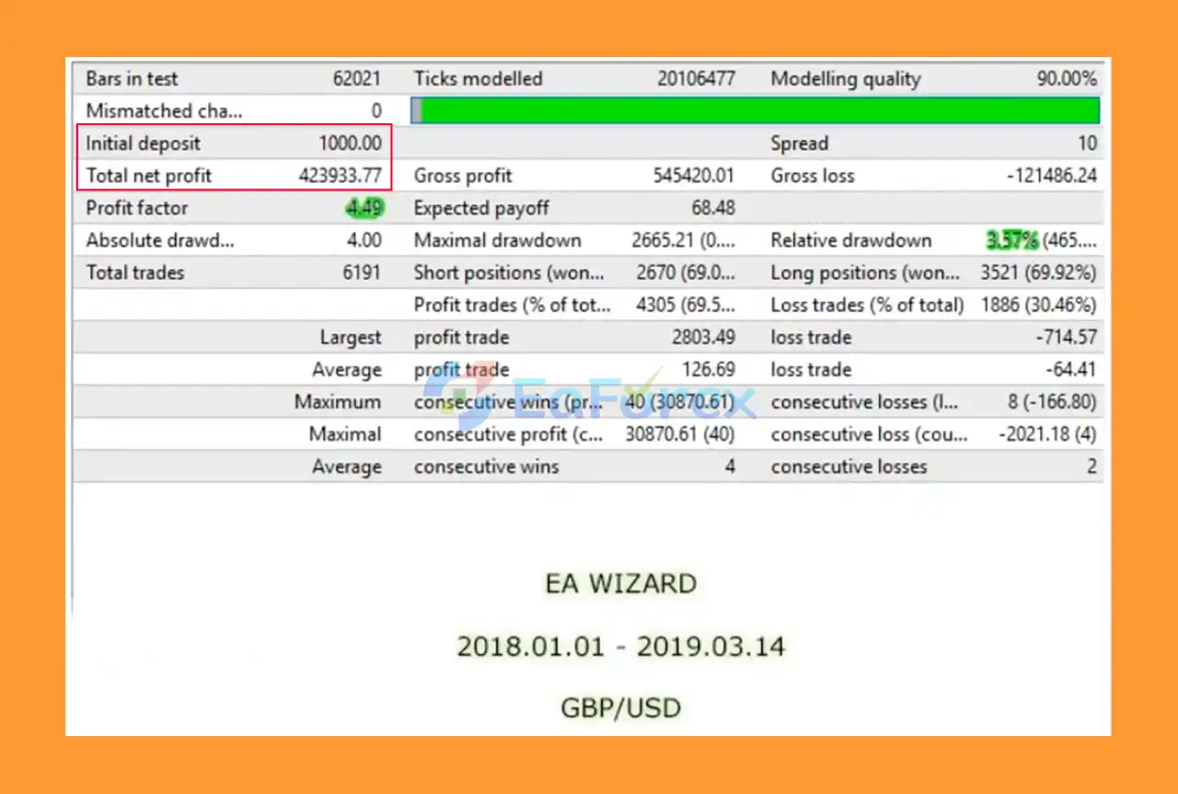Select the EA WIZARD title text

click(x=620, y=583)
